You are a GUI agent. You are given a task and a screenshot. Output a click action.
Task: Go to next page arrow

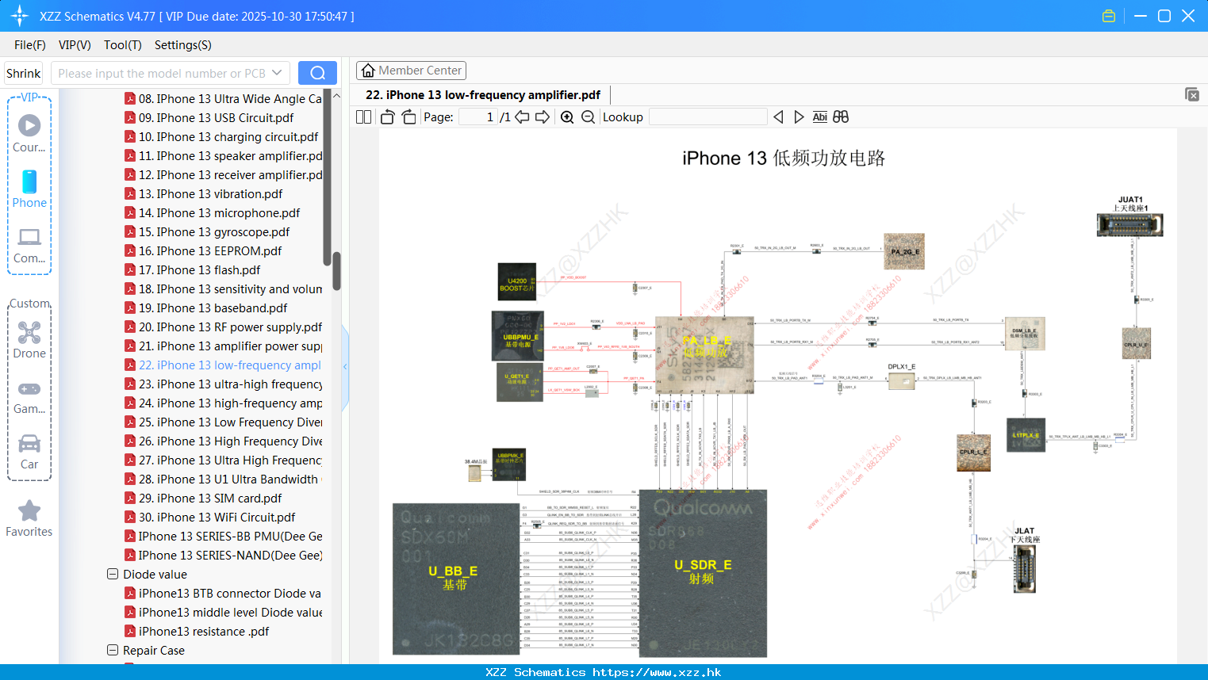coord(543,117)
